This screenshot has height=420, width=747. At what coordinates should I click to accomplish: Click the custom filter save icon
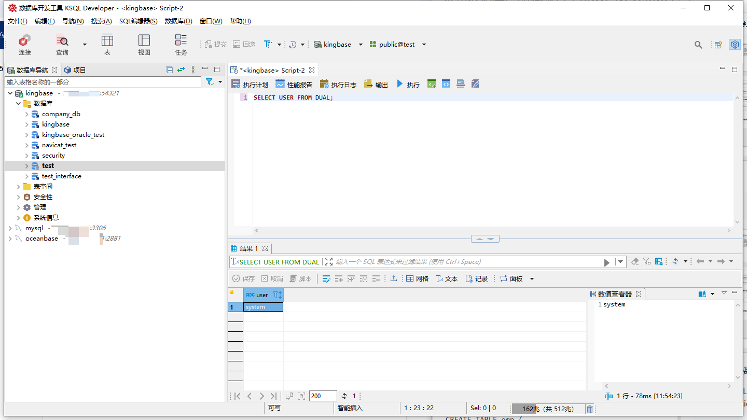pos(659,262)
